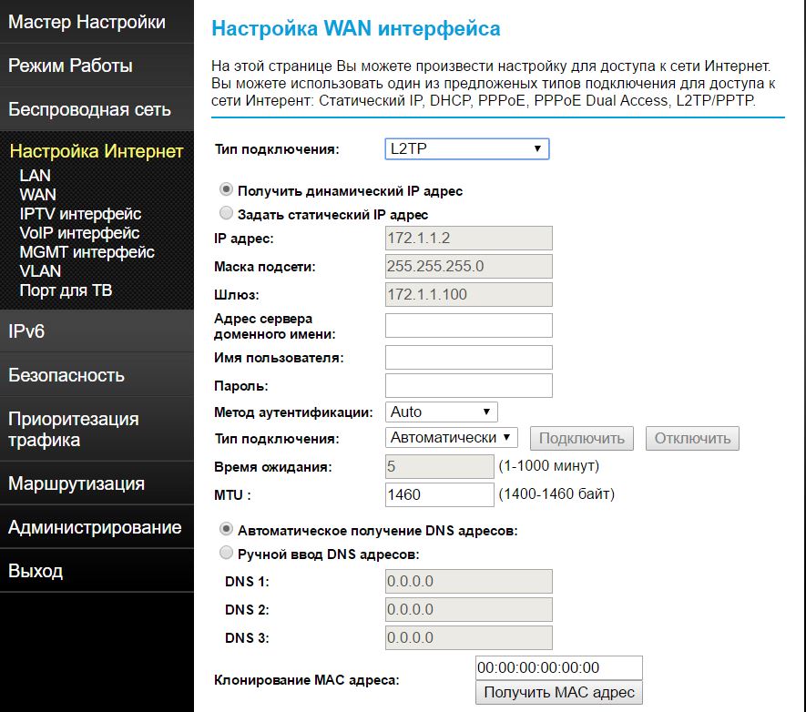The height and width of the screenshot is (712, 806).
Task: Focus the Пароль field
Action: click(x=469, y=386)
